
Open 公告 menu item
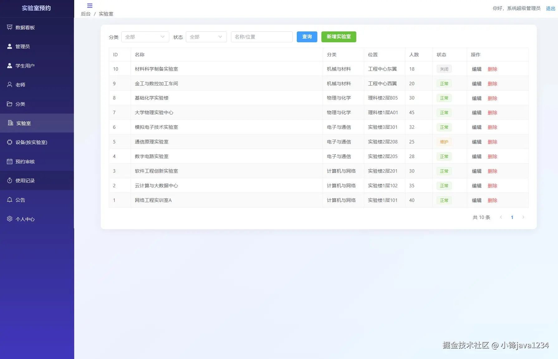(x=37, y=200)
